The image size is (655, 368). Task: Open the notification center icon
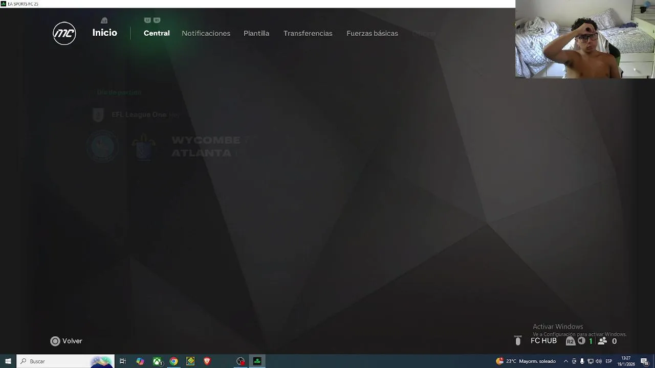pos(645,361)
